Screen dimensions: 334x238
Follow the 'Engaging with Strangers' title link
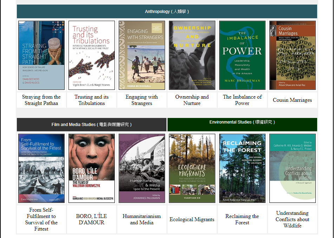point(142,100)
